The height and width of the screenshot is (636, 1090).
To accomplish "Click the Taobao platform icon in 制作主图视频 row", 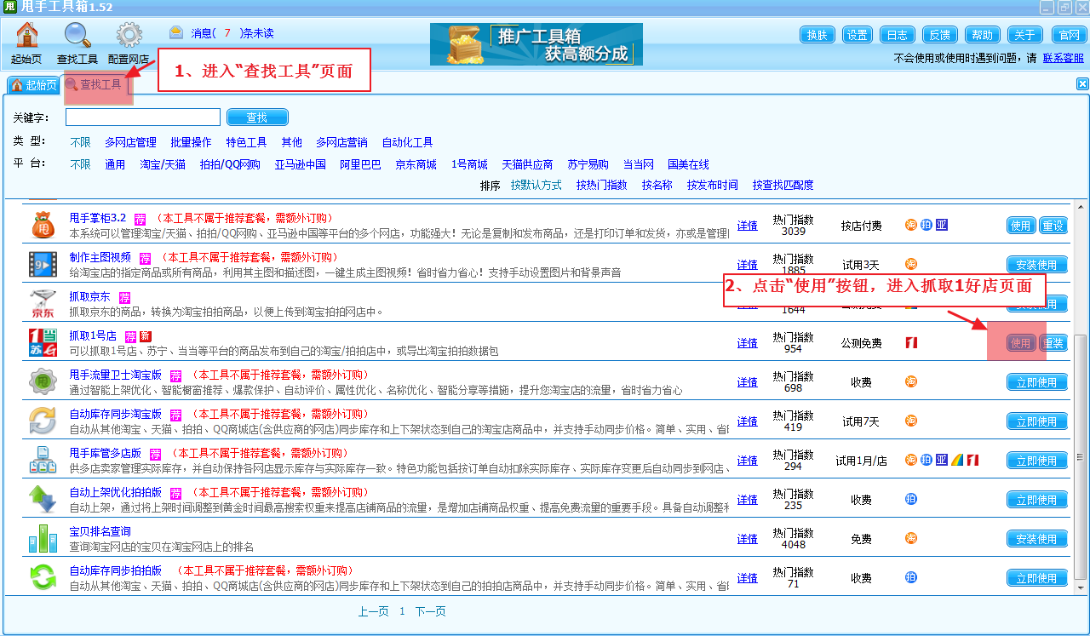I will (x=910, y=264).
